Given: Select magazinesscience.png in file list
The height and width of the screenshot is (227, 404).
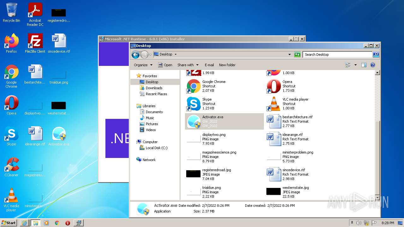Looking at the screenshot, I should [x=224, y=157].
